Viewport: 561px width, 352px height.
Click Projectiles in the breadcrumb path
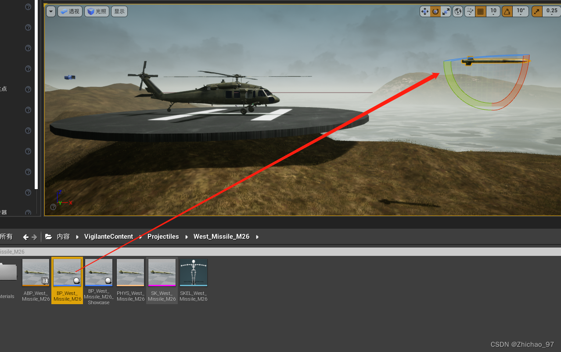click(163, 236)
